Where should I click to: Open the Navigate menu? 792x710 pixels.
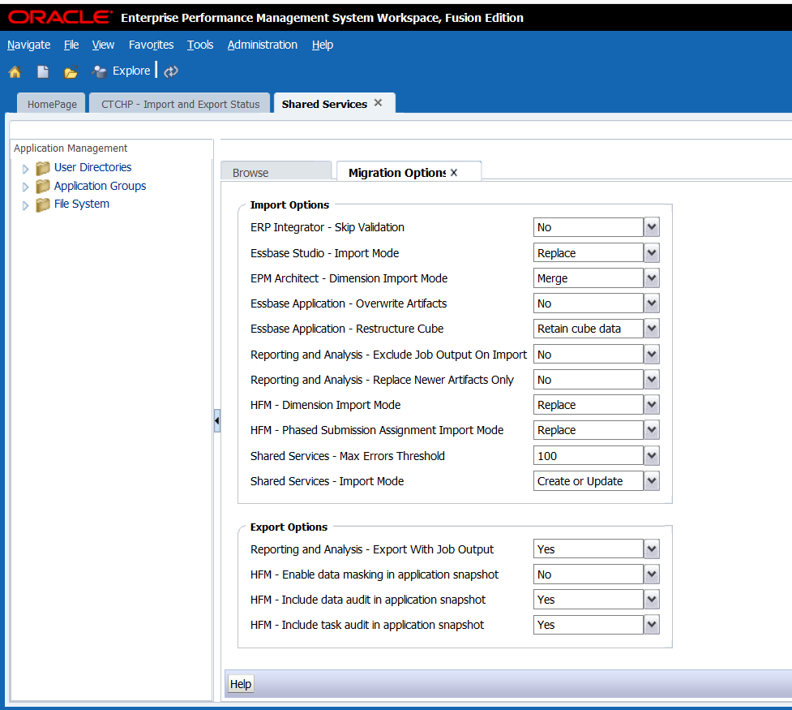pyautogui.click(x=28, y=45)
